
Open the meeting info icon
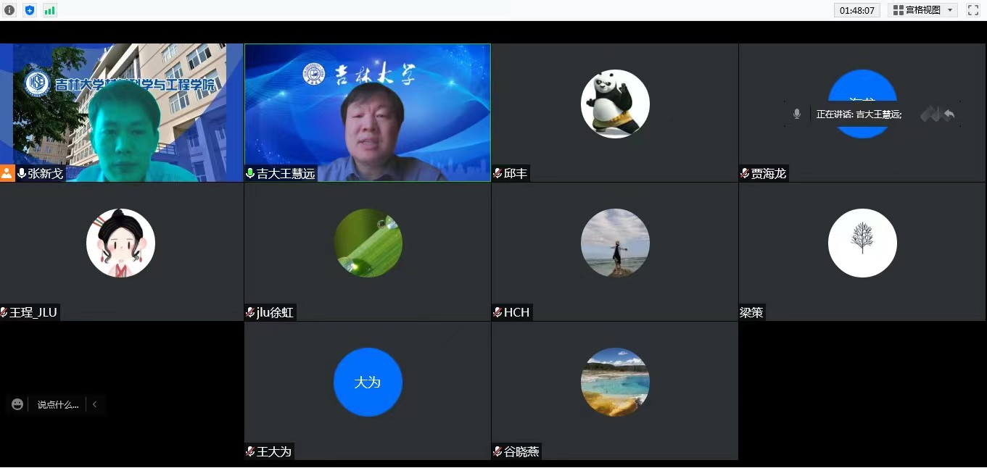point(9,10)
